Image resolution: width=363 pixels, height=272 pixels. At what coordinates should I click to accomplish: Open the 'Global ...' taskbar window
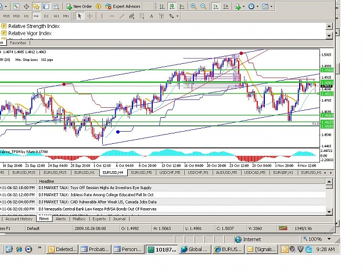tap(195, 249)
